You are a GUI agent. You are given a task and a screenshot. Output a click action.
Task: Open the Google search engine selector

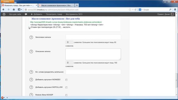(140, 10)
